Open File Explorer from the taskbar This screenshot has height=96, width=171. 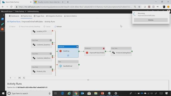tap(96, 93)
